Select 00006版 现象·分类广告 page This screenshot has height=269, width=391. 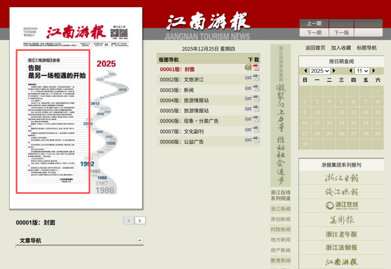[x=189, y=121]
